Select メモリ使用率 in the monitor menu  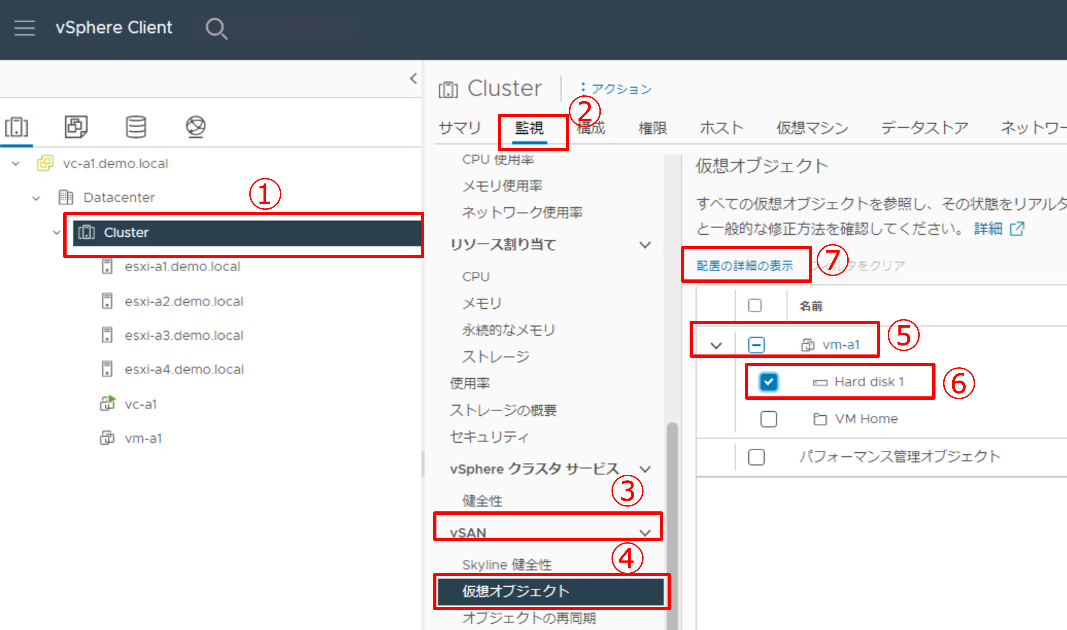click(x=502, y=186)
